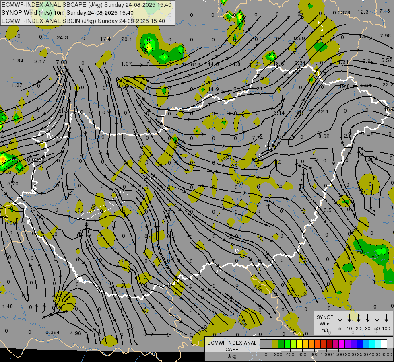Click the map value 24.3
The height and width of the screenshot is (362, 394).
(x=62, y=38)
